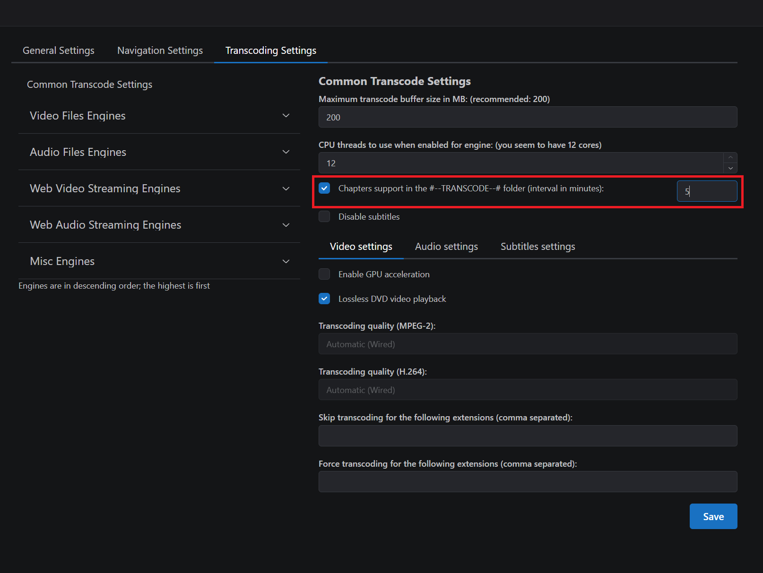
Task: Switch to Audio settings sub-tab
Action: (446, 247)
